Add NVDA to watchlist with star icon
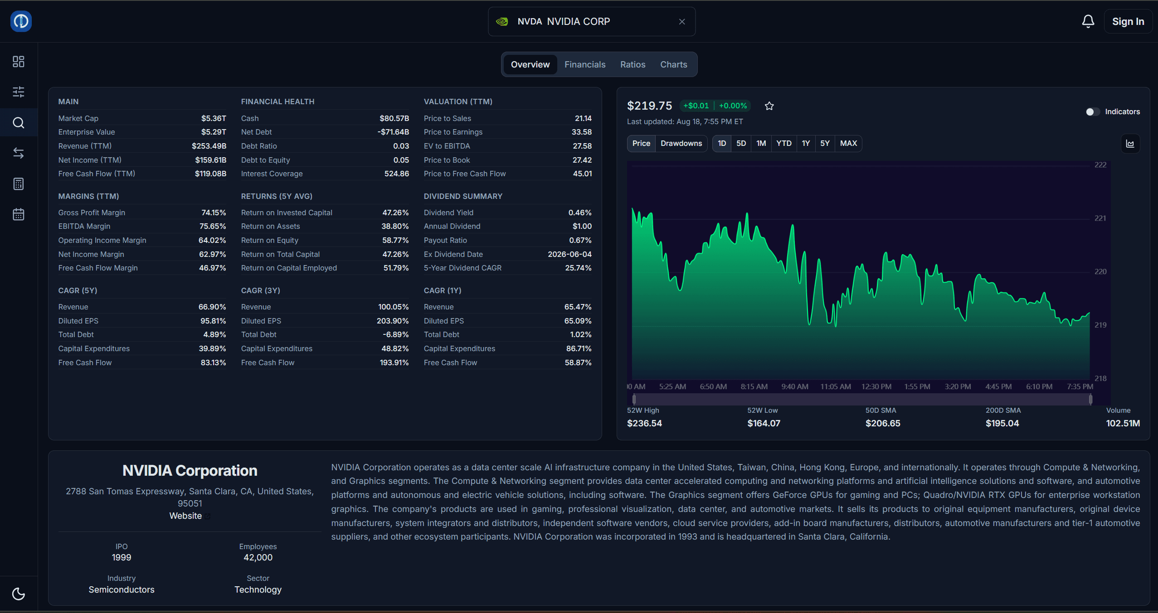 tap(769, 106)
